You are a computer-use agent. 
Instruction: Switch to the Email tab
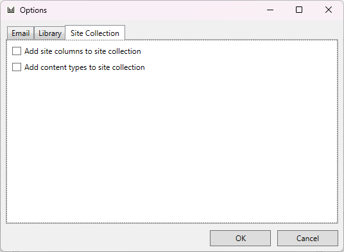[x=21, y=33]
